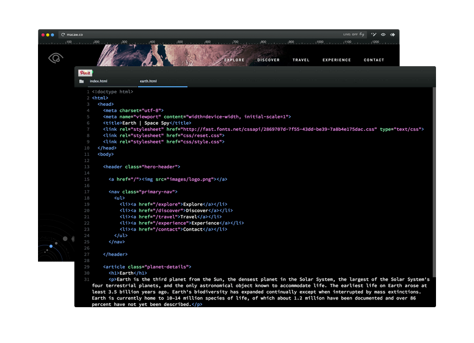Click the reload icon beside macaw.co
The width and height of the screenshot is (474, 343).
pyautogui.click(x=63, y=35)
